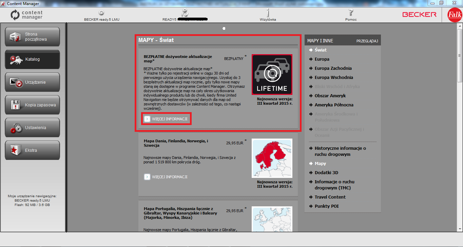
Task: Select Świat in map regions list
Action: coord(321,50)
